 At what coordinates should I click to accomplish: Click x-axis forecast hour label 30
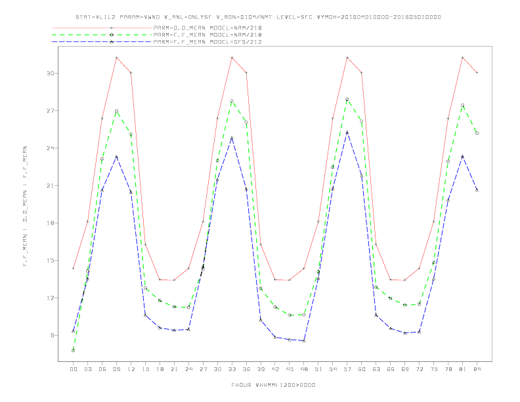tap(217, 369)
